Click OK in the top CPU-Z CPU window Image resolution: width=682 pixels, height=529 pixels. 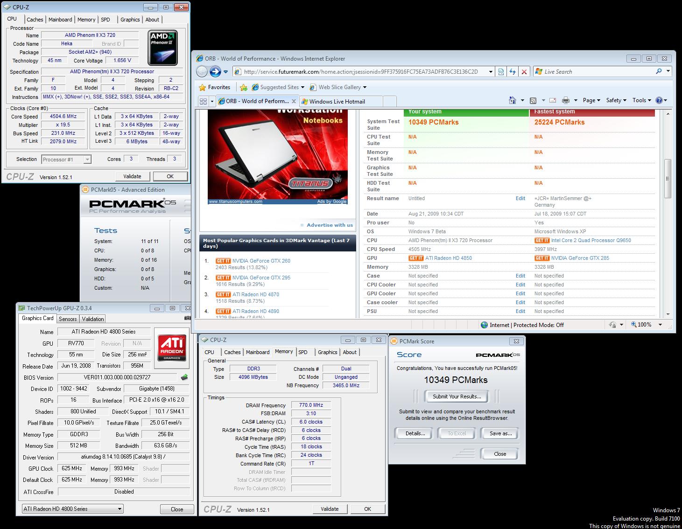[x=170, y=176]
